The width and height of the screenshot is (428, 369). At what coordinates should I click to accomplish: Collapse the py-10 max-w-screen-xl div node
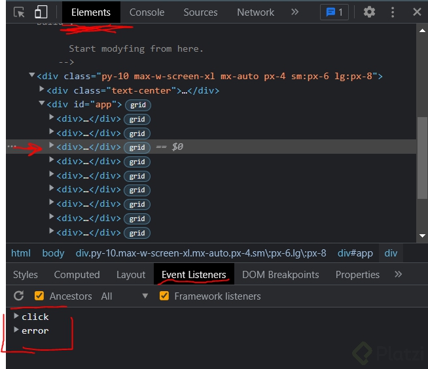click(x=32, y=75)
